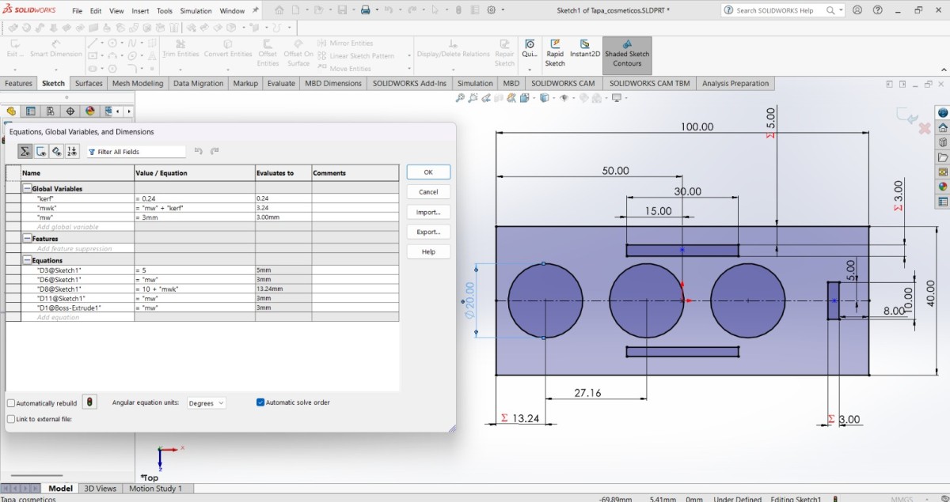The height and width of the screenshot is (502, 950).
Task: Click the Ordered View icon
Action: pyautogui.click(x=72, y=151)
